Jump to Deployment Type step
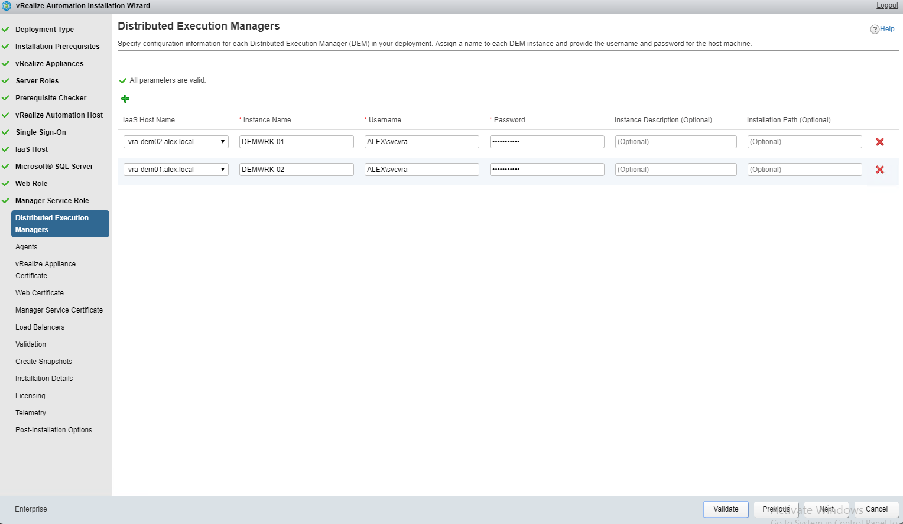 point(44,30)
